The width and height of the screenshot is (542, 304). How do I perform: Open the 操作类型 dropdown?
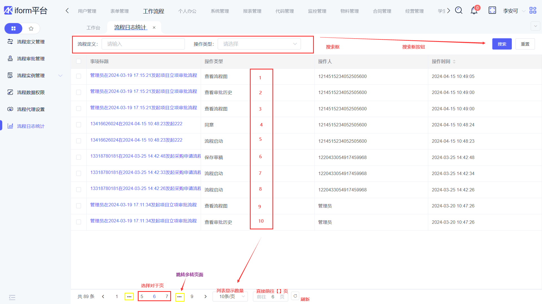pos(259,44)
